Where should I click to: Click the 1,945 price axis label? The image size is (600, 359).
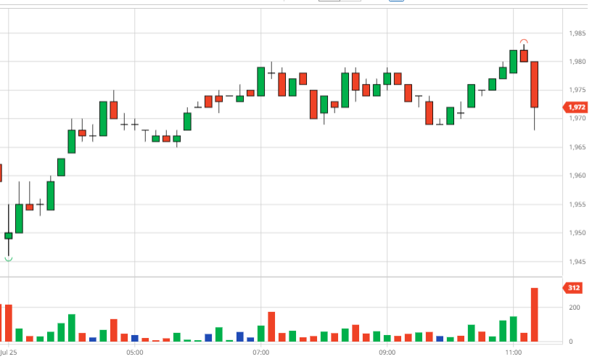pos(578,261)
